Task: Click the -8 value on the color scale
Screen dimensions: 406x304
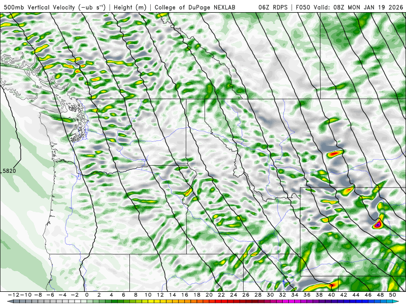Action: (x=38, y=295)
